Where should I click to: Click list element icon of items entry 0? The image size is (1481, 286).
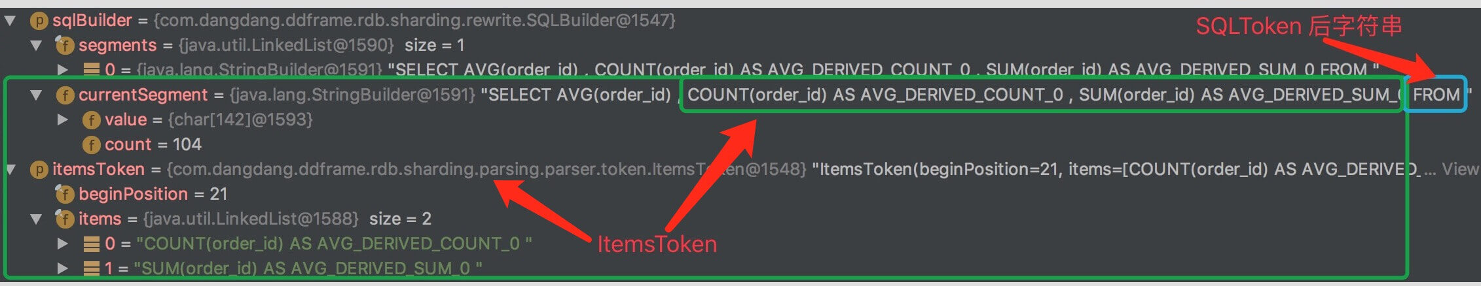(92, 244)
